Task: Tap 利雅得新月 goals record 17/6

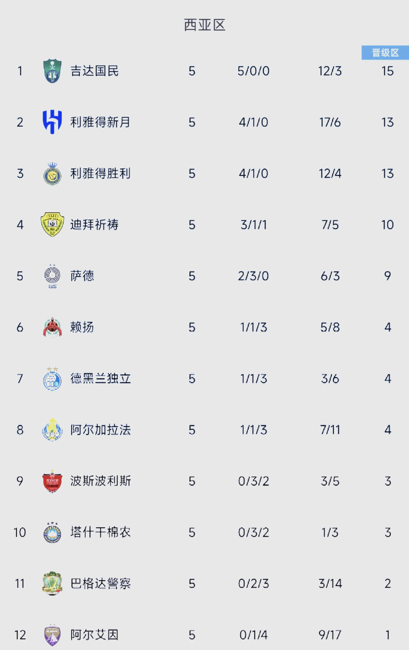Action: [330, 122]
